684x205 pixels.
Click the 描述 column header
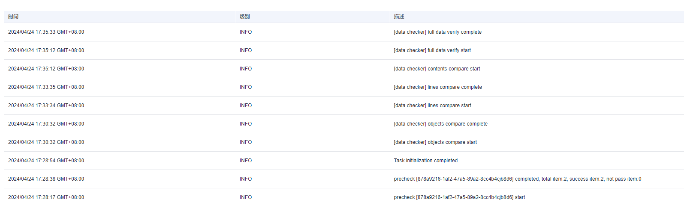pos(399,17)
